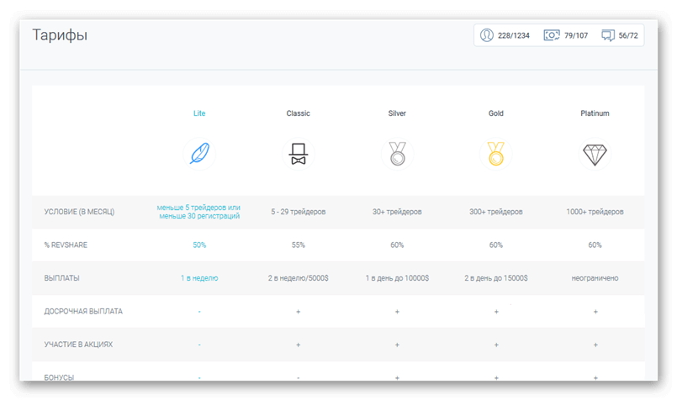Click the Platinum diamond icon
This screenshot has width=677, height=400.
click(x=595, y=154)
